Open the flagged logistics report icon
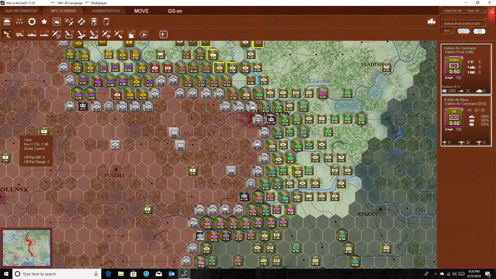 coord(94,22)
